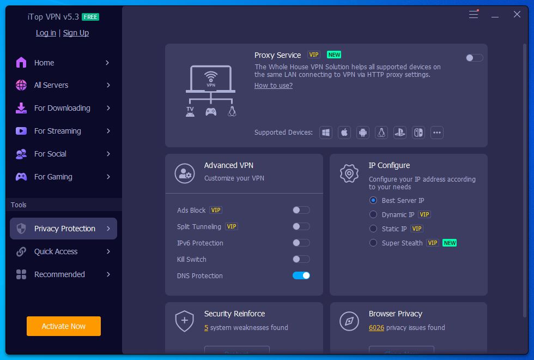
Task: Select the Static IP radio button
Action: click(373, 229)
